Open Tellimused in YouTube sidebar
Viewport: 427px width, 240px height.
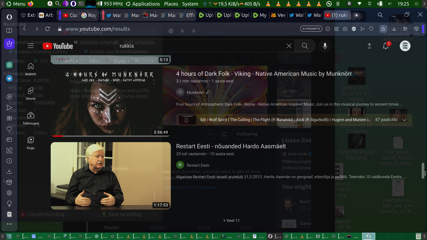pos(31,119)
